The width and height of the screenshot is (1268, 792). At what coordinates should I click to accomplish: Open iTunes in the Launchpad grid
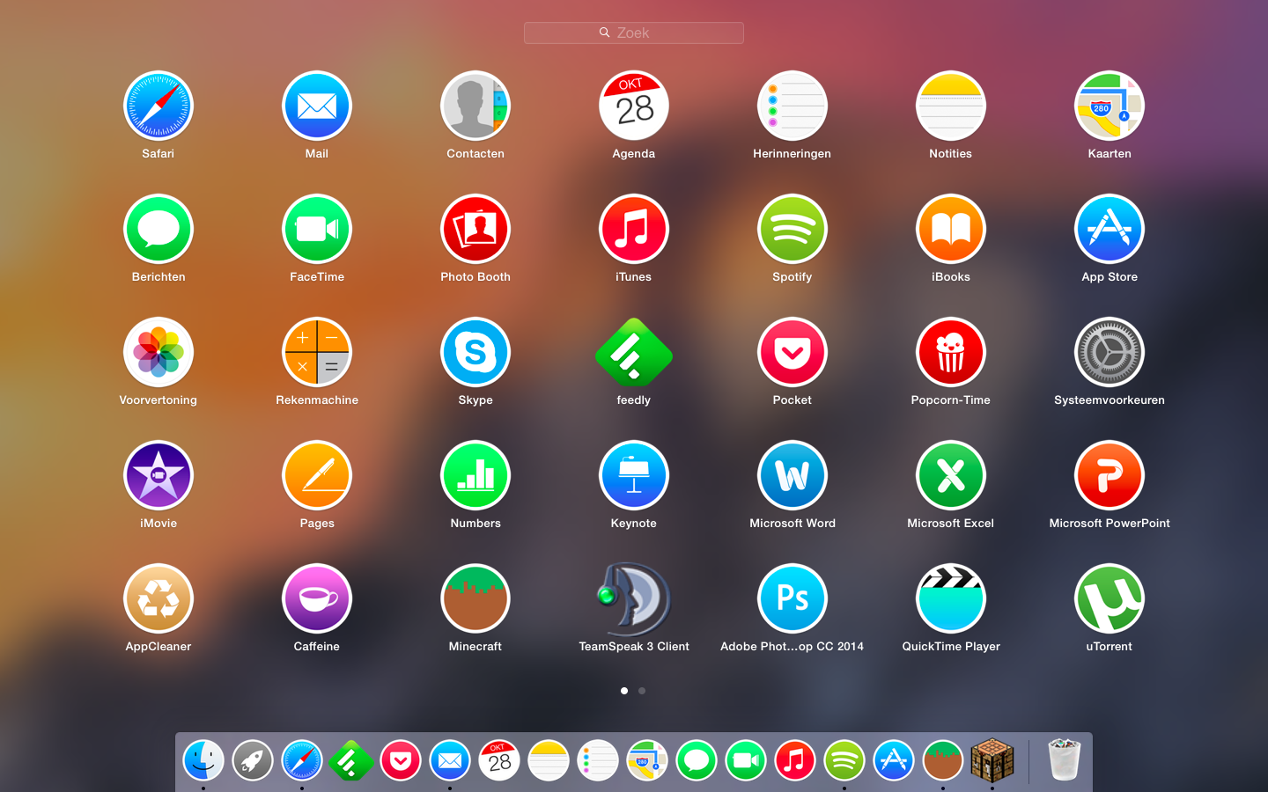coord(634,229)
